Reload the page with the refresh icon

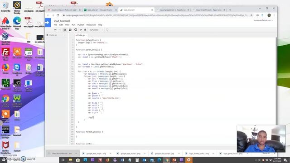coord(58,15)
